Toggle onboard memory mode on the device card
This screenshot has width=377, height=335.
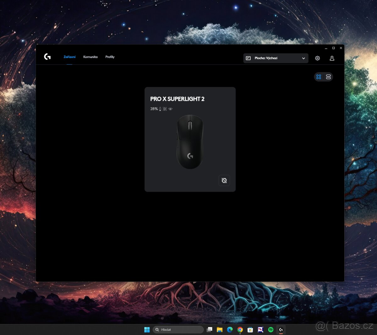(x=224, y=180)
